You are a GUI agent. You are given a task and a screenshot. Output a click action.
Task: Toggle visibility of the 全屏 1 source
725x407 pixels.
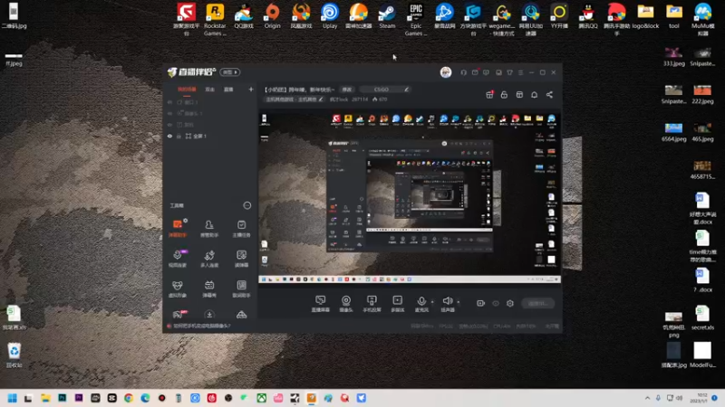169,137
